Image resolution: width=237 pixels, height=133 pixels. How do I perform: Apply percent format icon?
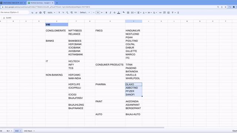click(63, 13)
